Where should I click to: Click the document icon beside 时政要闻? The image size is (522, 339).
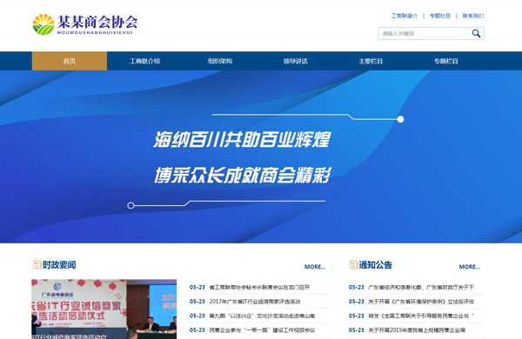pos(37,265)
